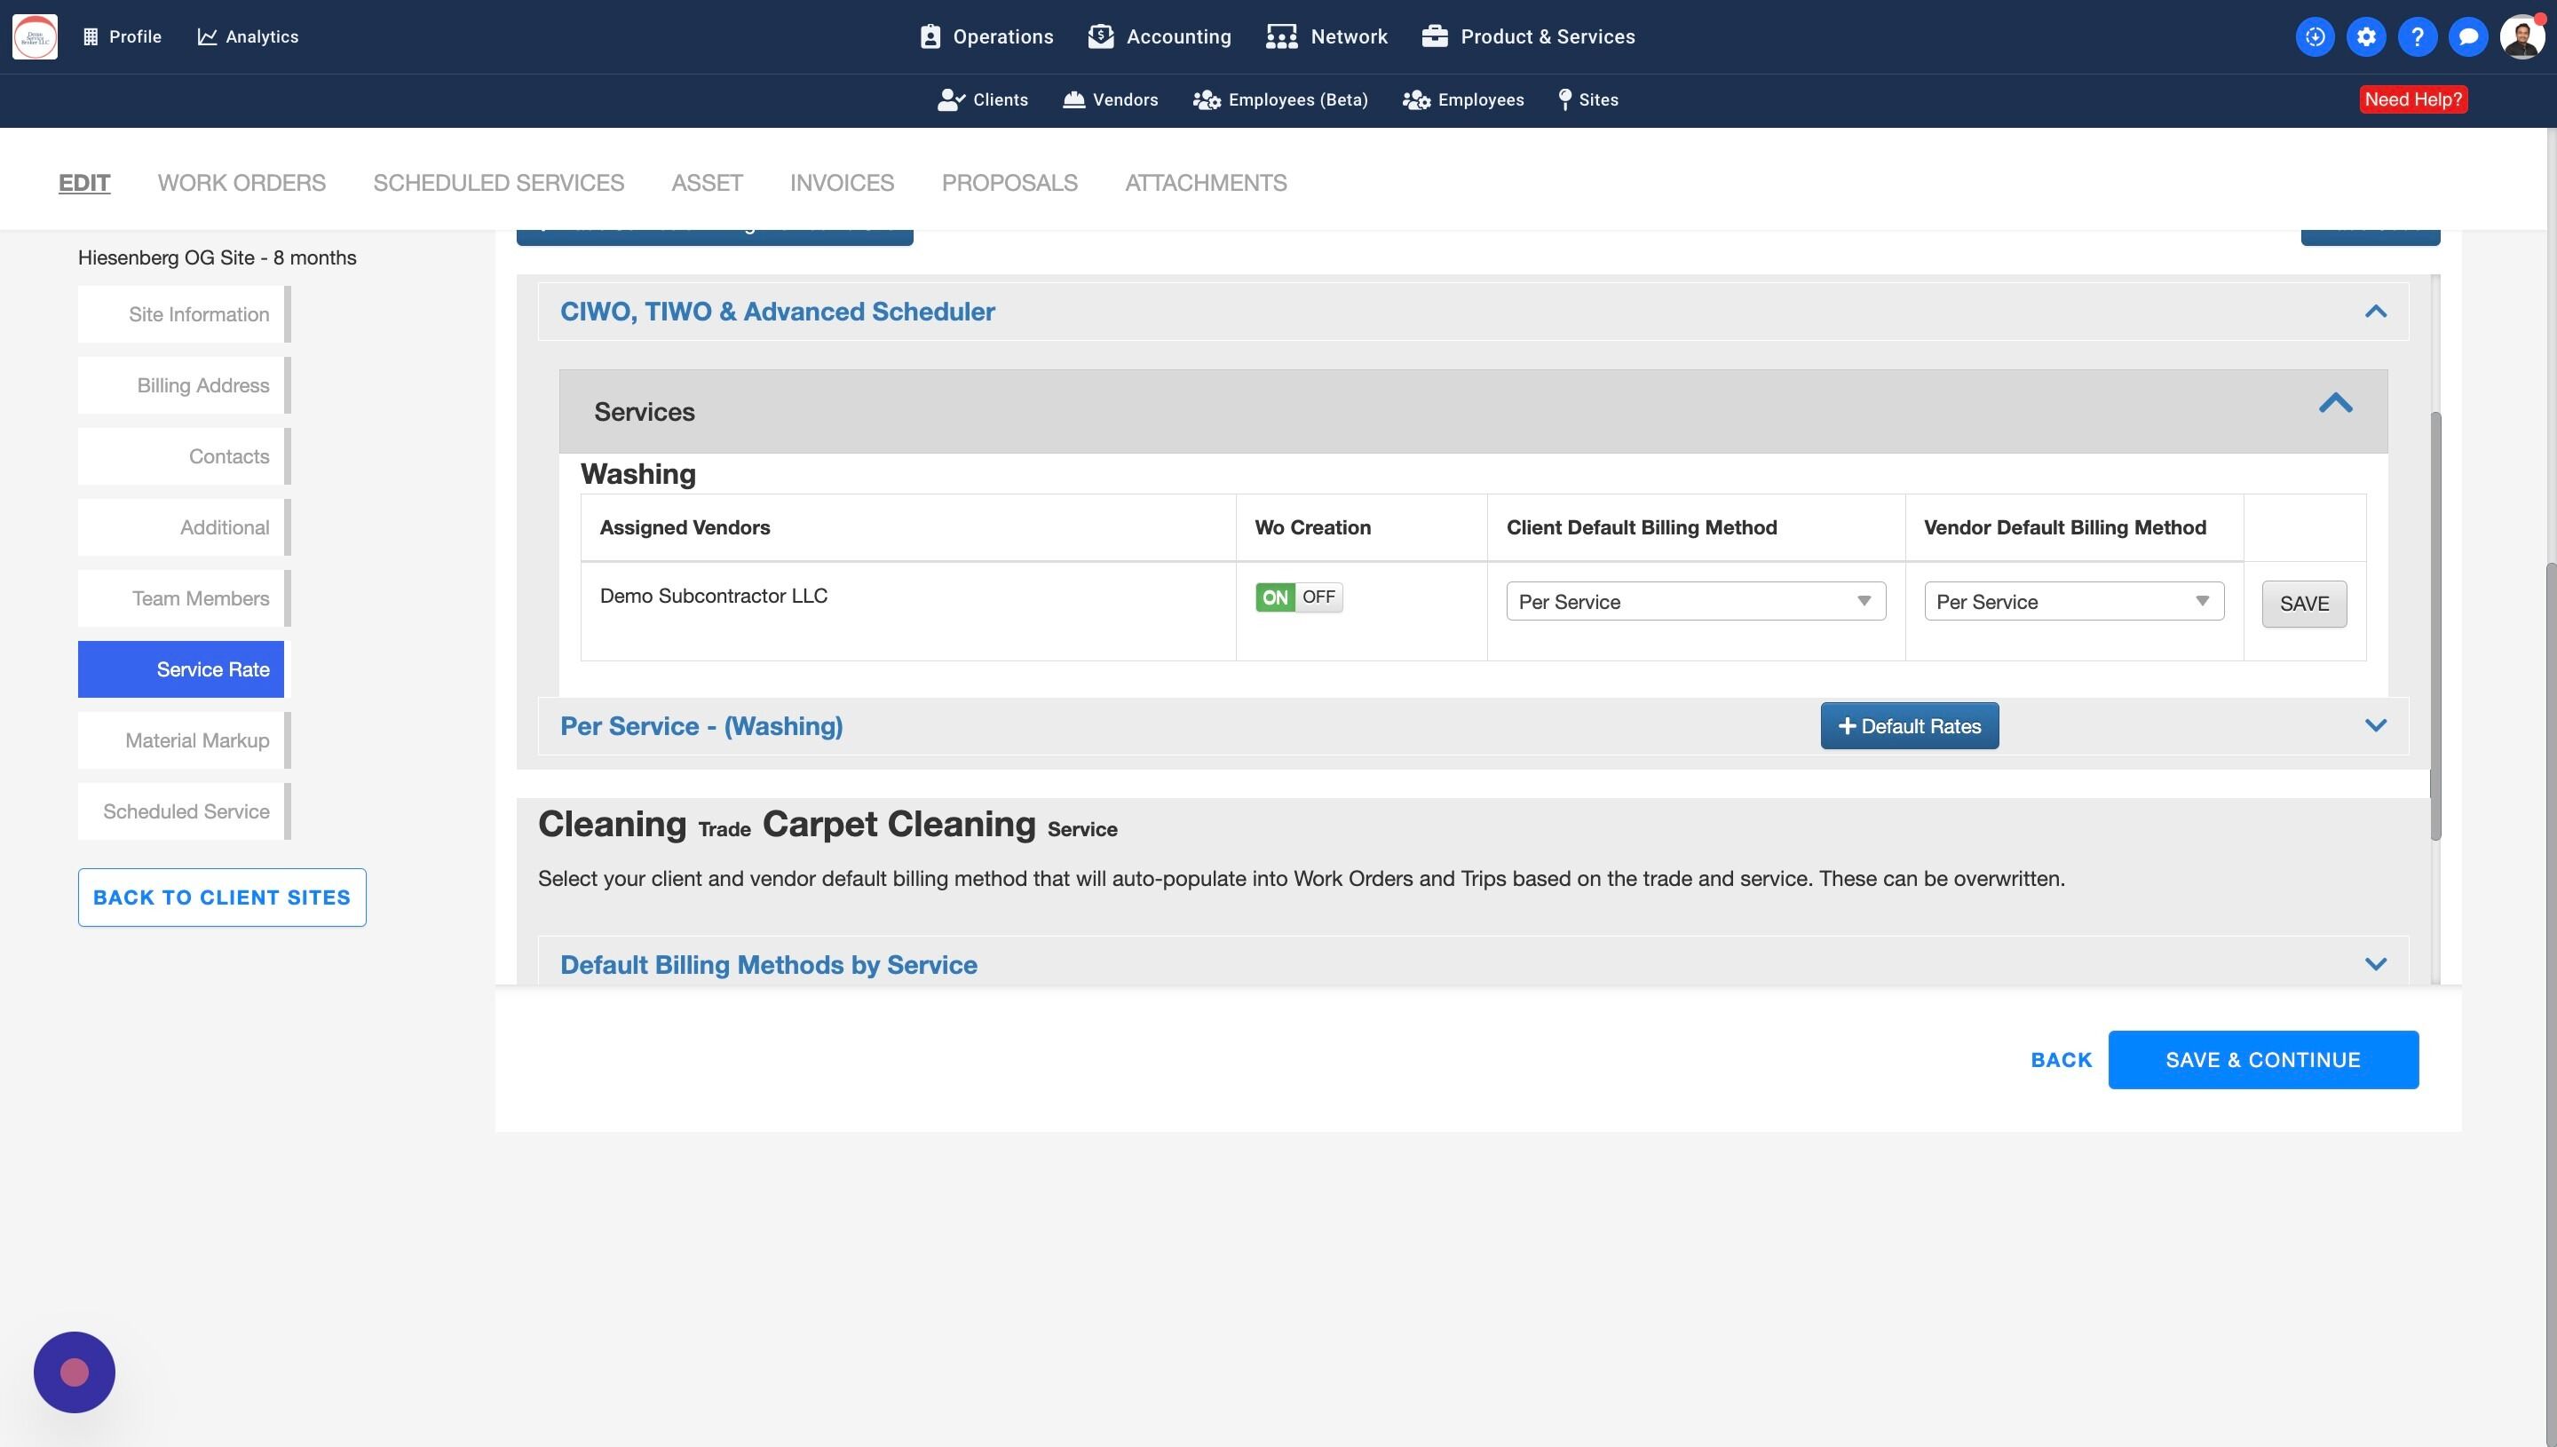Click the company logo icon
This screenshot has width=2557, height=1447.
coord(35,36)
